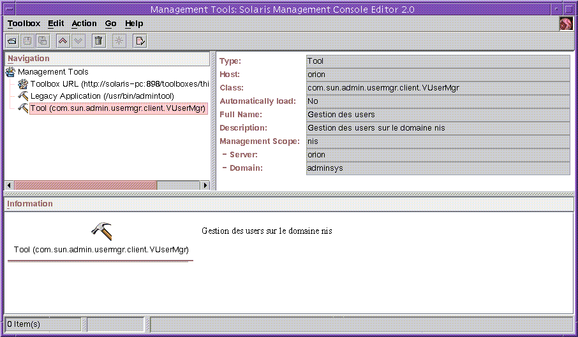Click the Type field showing Tool
This screenshot has width=578, height=337.
point(438,61)
